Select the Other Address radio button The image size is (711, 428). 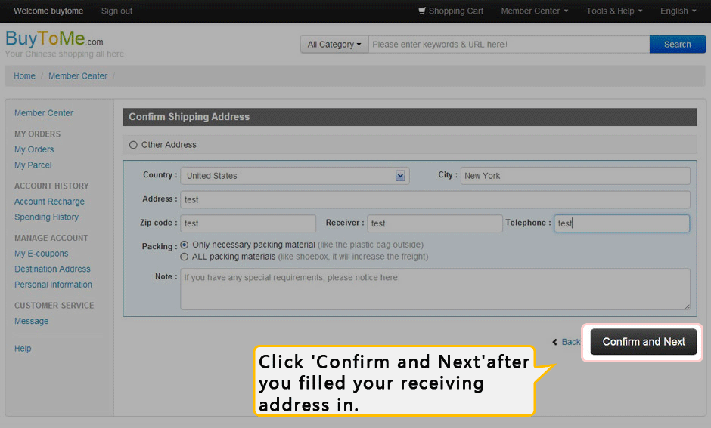click(x=134, y=145)
